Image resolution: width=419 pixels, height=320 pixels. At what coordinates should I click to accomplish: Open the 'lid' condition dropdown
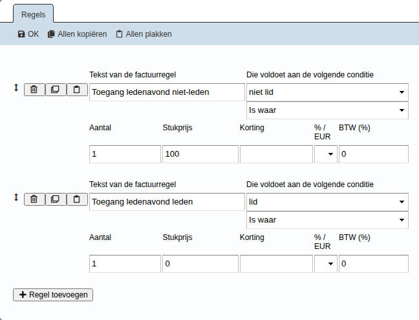point(327,202)
